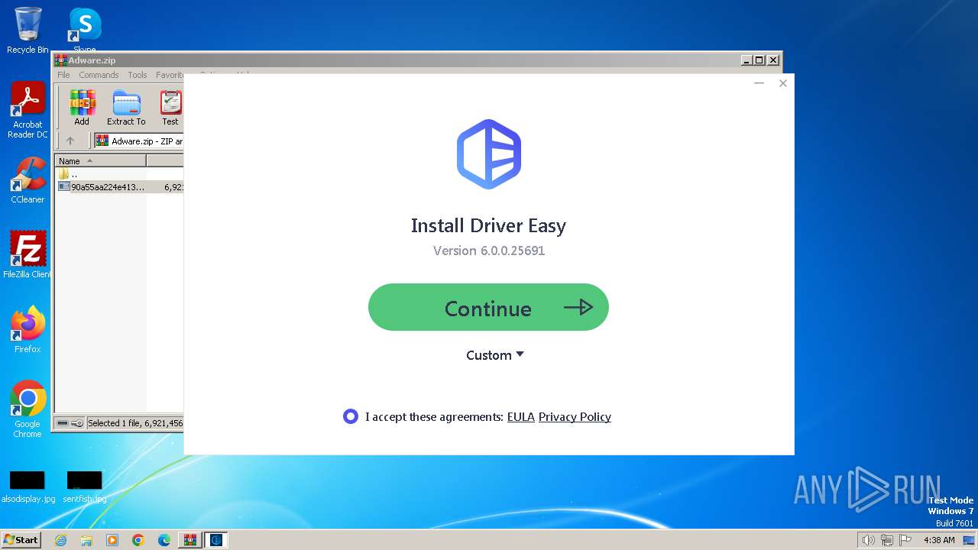Click the green Continue button
This screenshot has width=978, height=550.
coord(488,307)
